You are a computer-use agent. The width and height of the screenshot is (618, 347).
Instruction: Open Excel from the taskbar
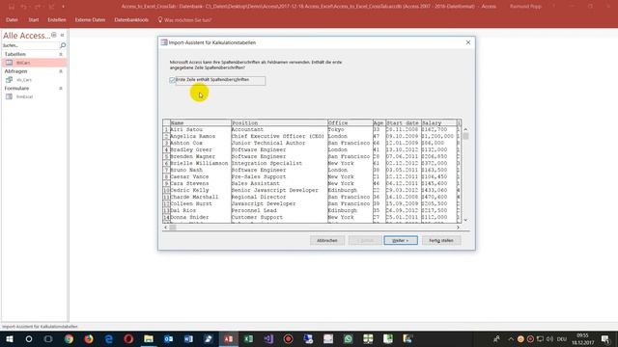point(248,338)
